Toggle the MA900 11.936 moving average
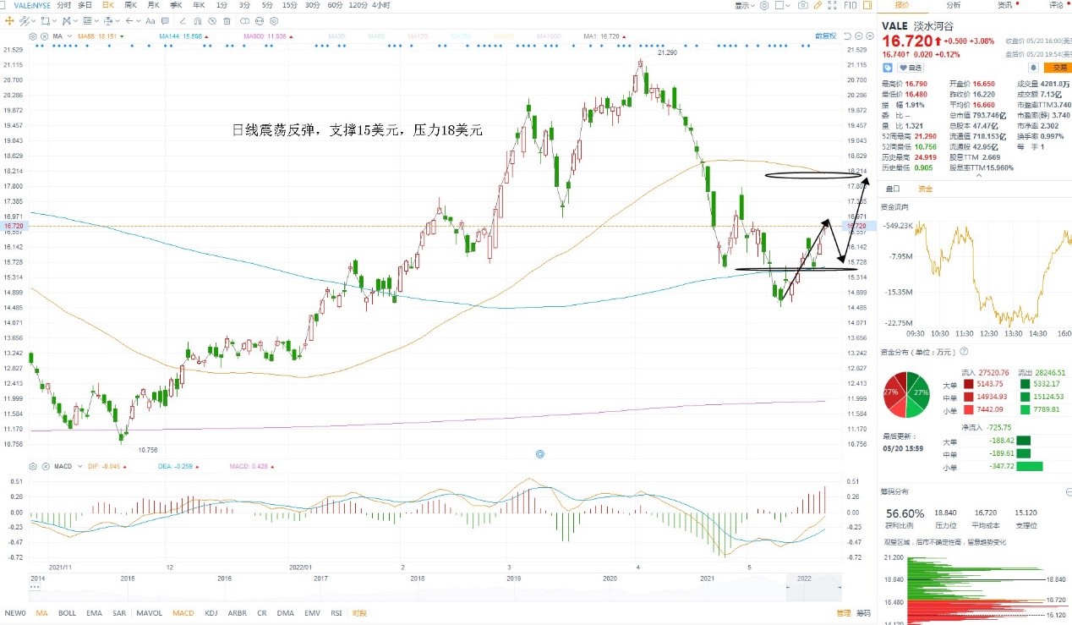This screenshot has width=1072, height=625. [267, 36]
